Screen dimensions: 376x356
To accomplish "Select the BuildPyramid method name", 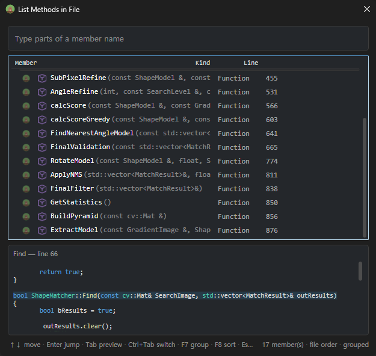I will pos(75,216).
